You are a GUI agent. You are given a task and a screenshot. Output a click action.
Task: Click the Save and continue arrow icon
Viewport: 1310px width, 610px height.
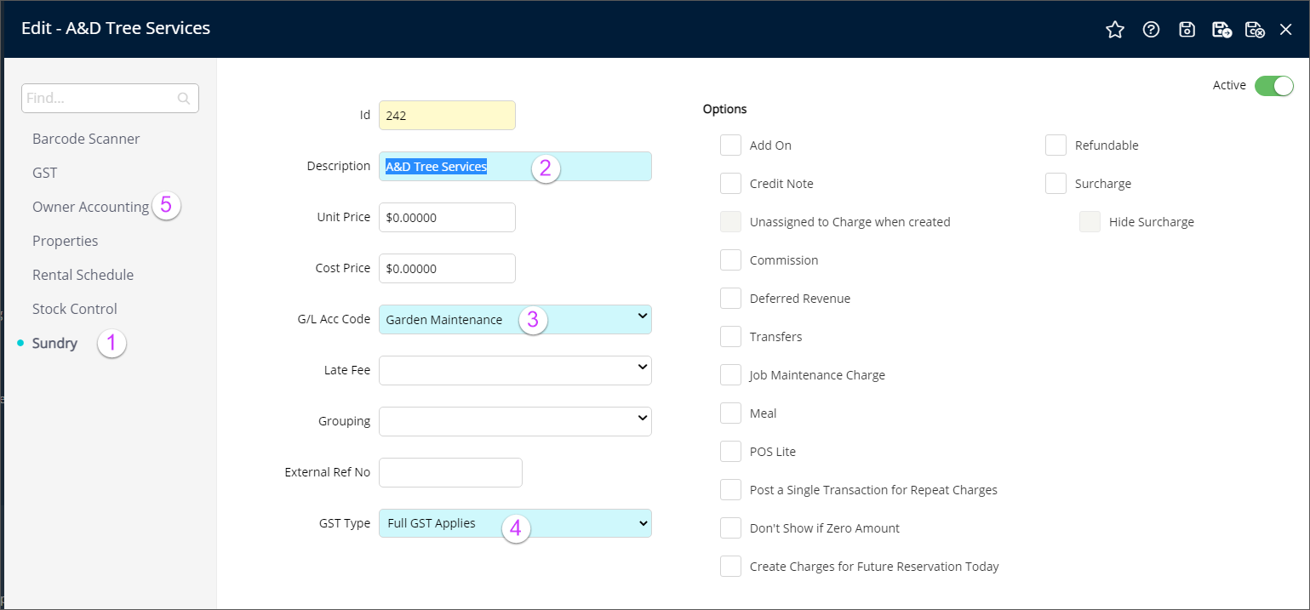[x=1221, y=30]
